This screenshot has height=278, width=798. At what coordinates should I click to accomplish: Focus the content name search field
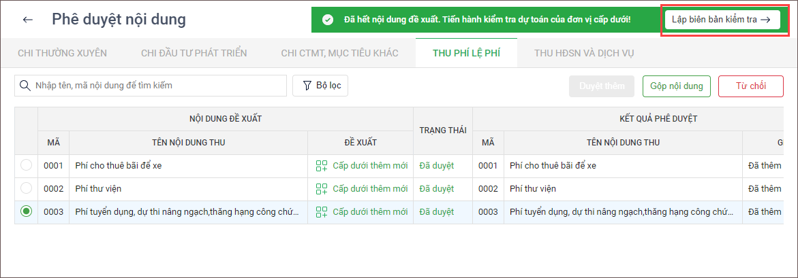(x=157, y=86)
